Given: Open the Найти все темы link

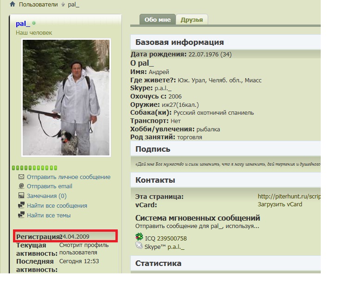Looking at the screenshot, I should (49, 216).
